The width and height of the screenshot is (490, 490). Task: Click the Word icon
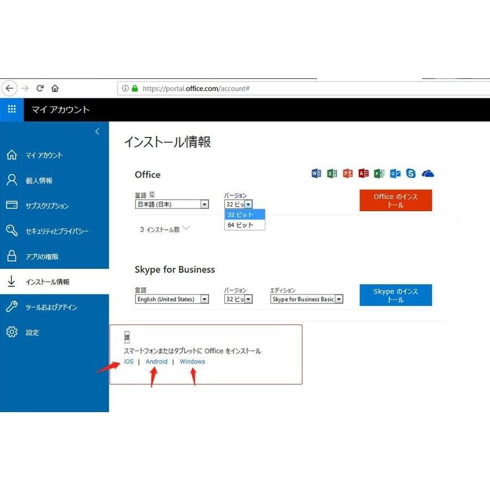click(x=316, y=174)
